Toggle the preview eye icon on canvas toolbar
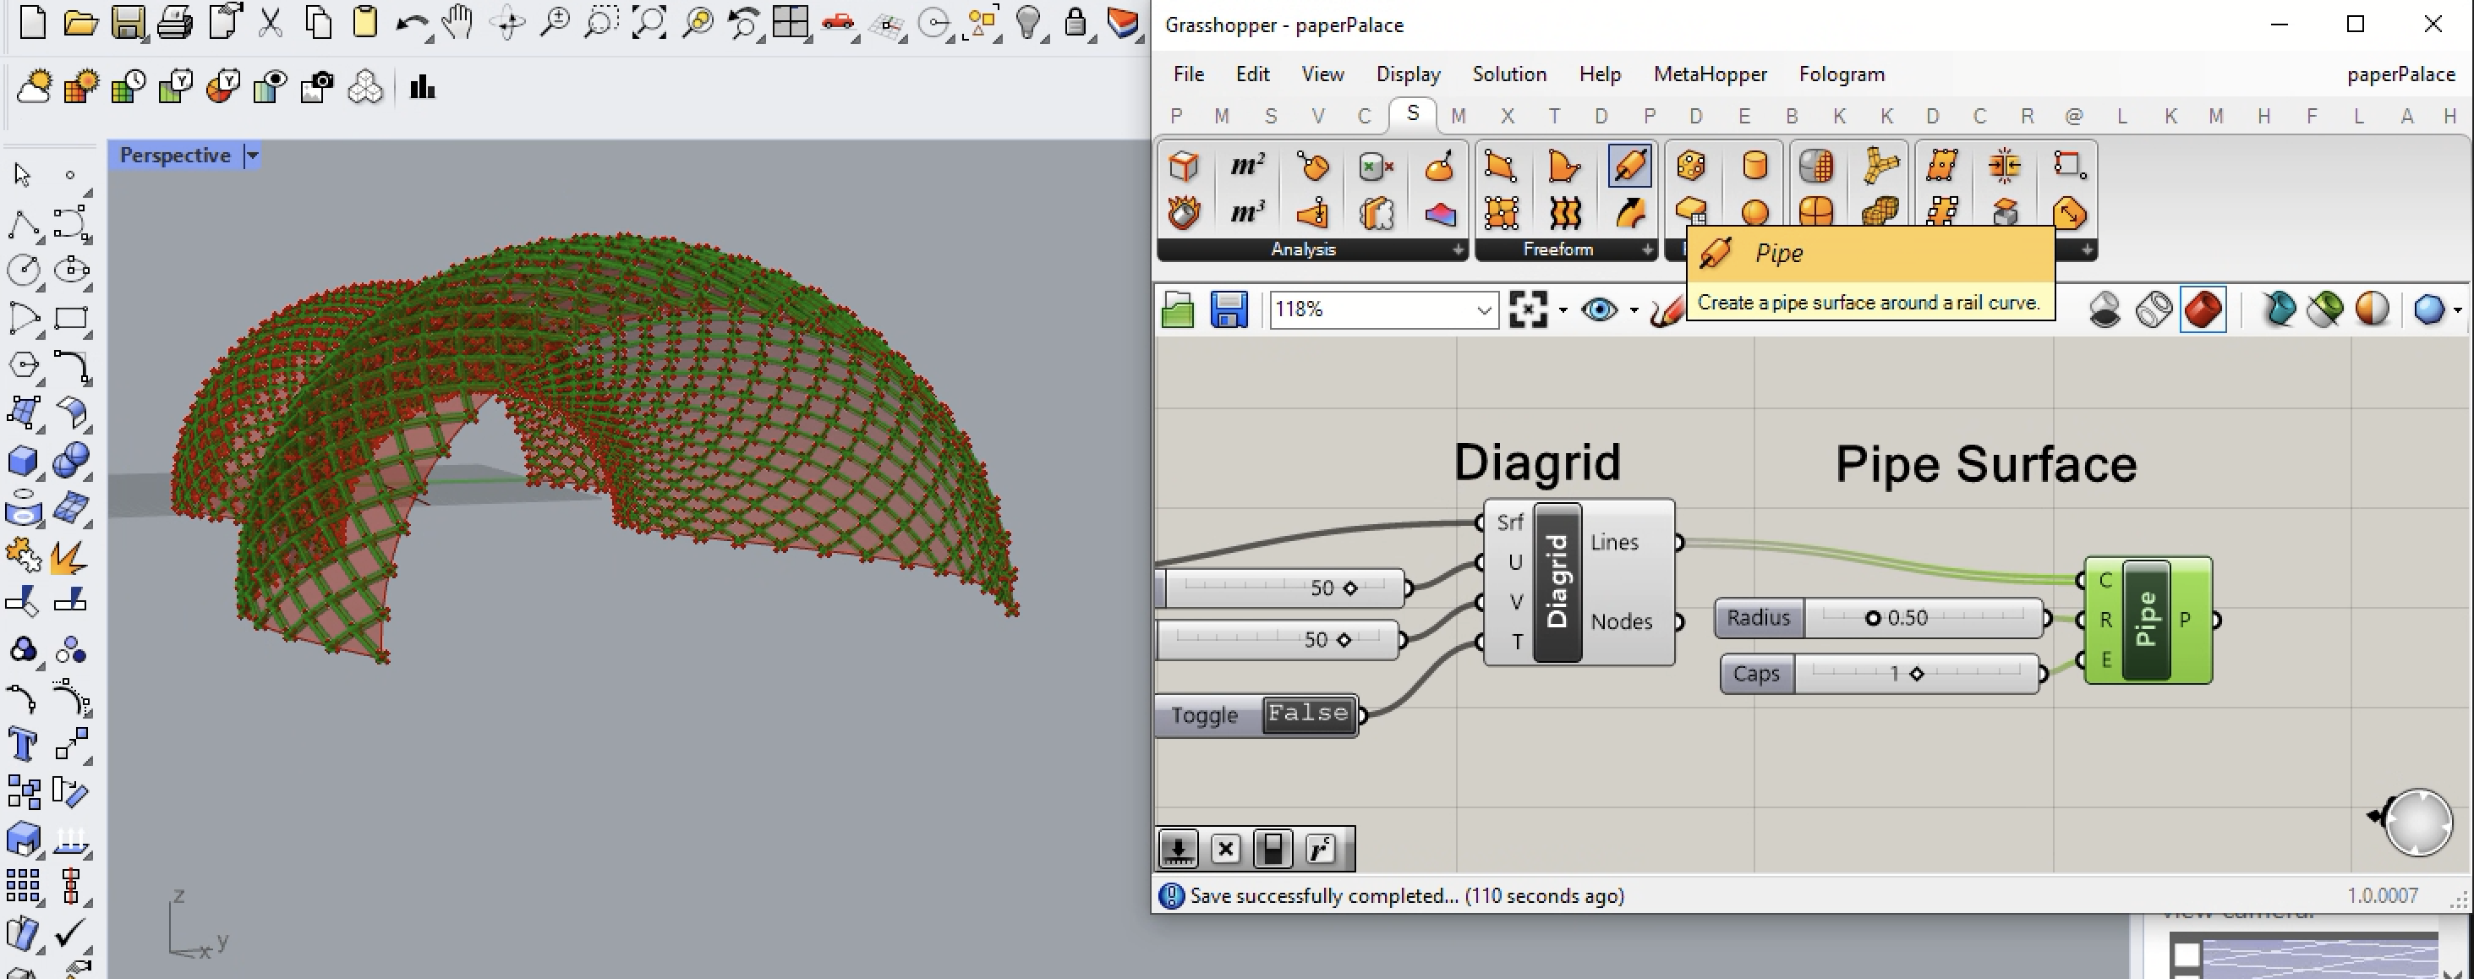 coord(1599,309)
